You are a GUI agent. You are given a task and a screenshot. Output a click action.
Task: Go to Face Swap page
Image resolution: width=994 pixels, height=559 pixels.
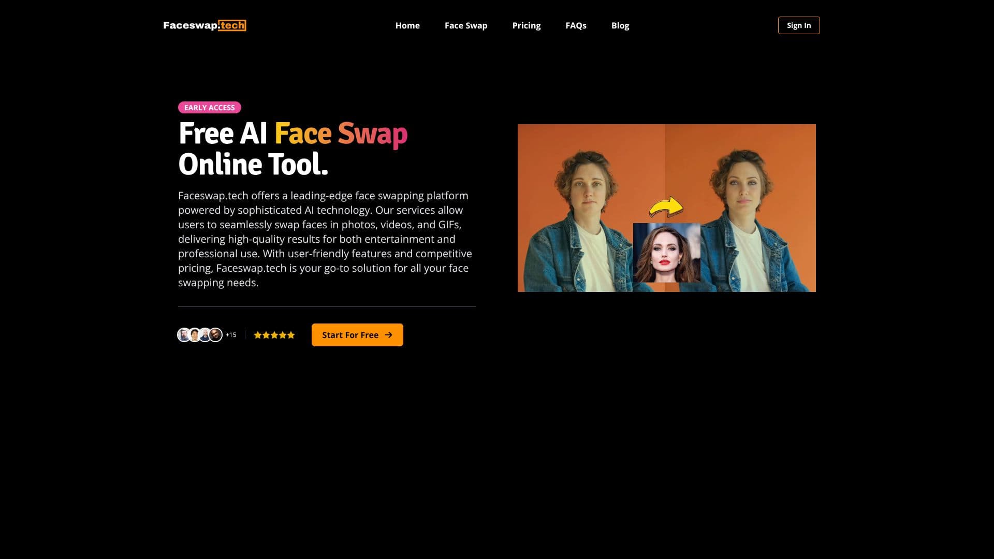point(466,25)
